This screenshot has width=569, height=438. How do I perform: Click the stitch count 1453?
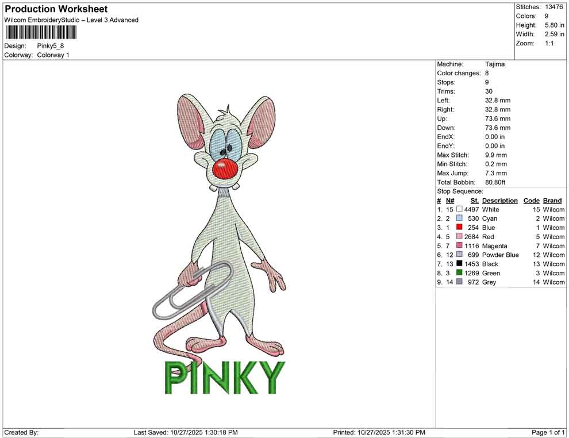click(x=471, y=264)
